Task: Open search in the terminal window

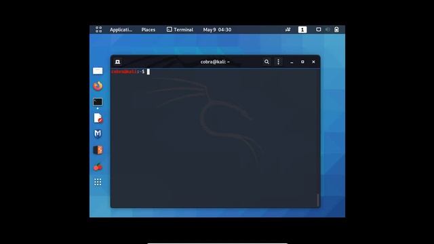Action: pyautogui.click(x=267, y=62)
